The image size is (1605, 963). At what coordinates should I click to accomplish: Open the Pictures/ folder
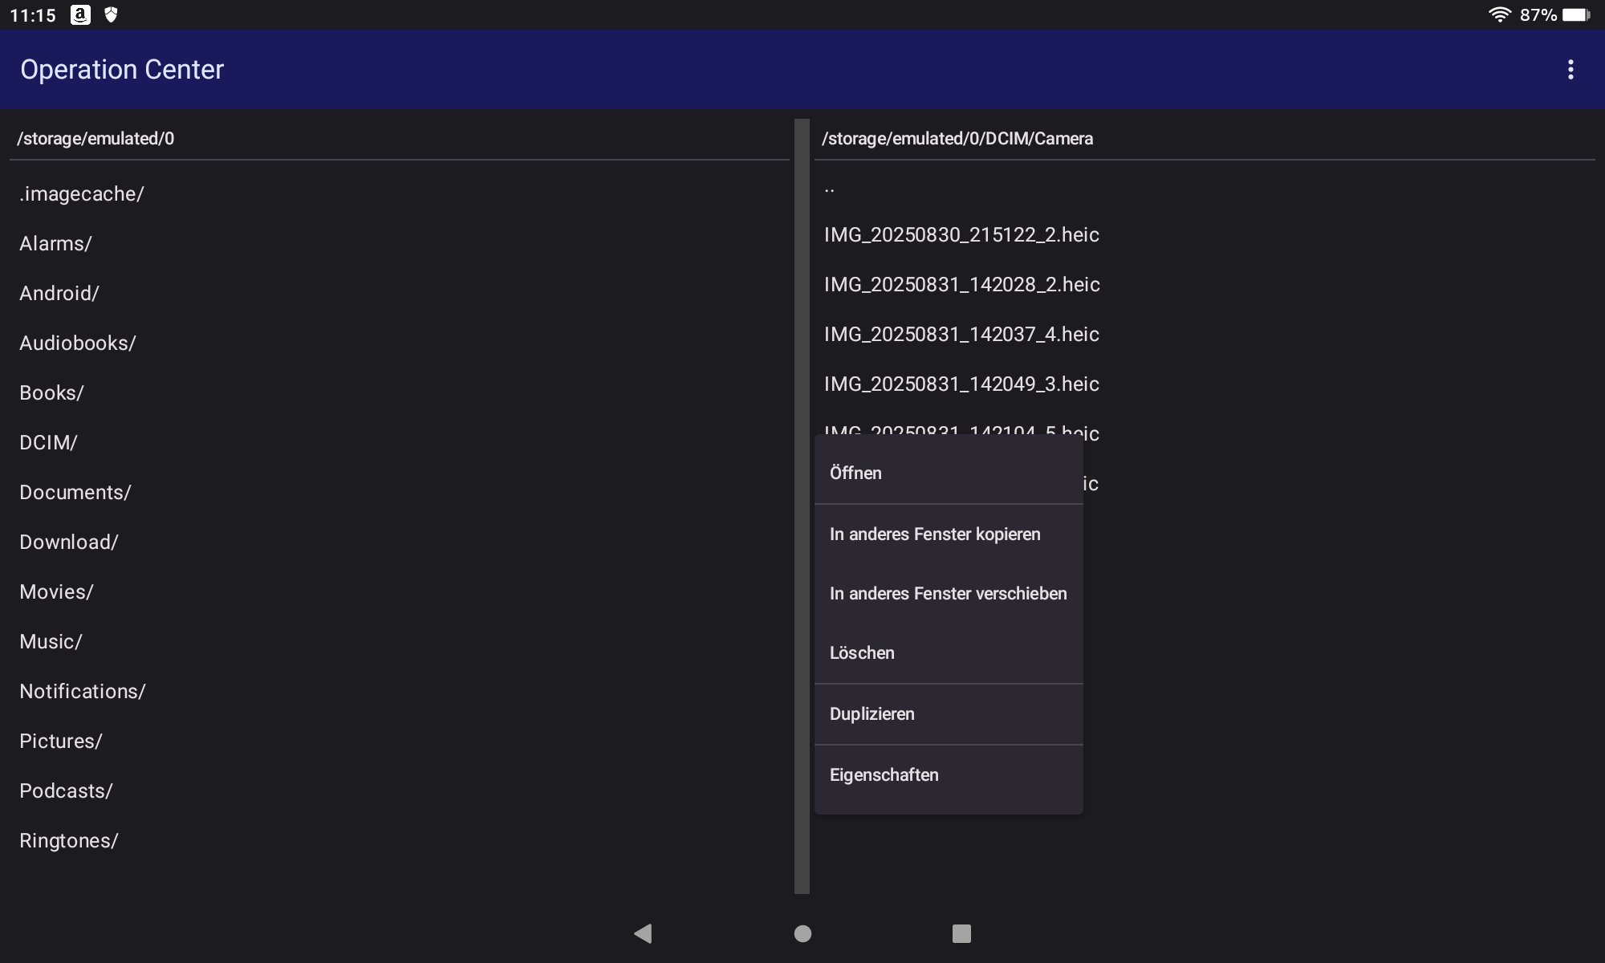pos(61,742)
